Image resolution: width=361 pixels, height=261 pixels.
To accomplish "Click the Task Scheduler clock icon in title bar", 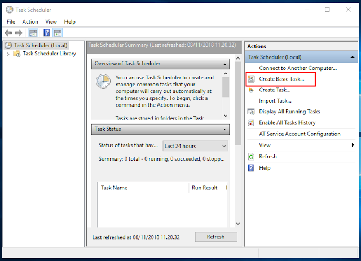I will [10, 10].
